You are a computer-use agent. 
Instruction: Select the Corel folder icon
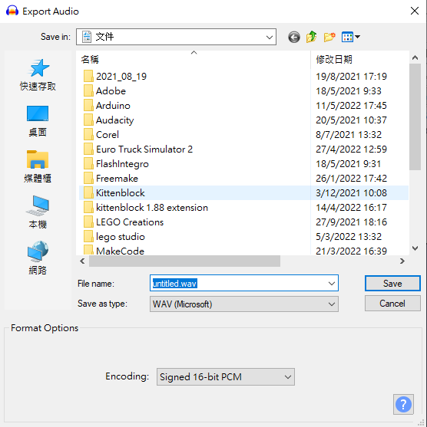click(88, 134)
